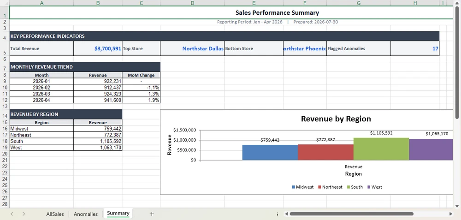Viewport: 461px width, 220px height.
Task: Switch to the AllSales sheet tab
Action: pyautogui.click(x=55, y=214)
